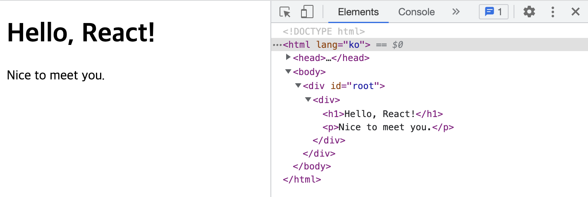
Task: Collapse the body element triangle
Action: (x=288, y=72)
